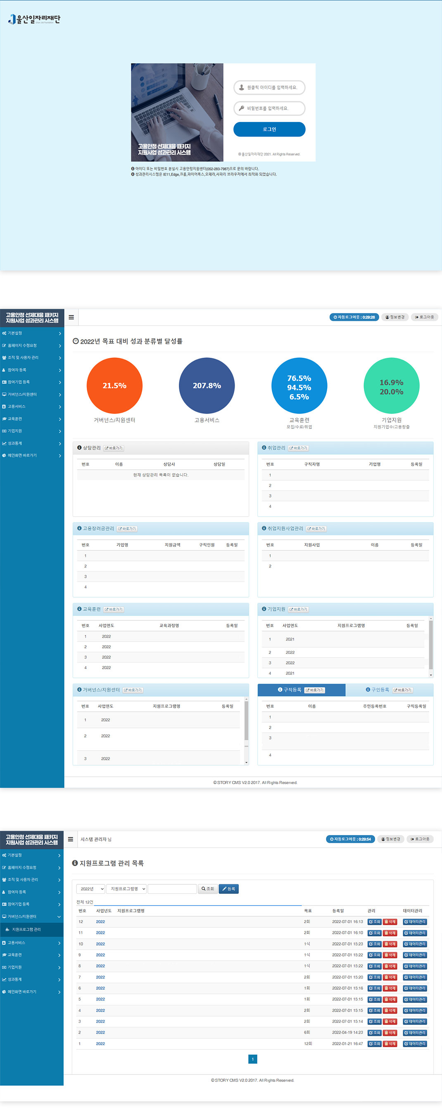Open 바로가기 in the 교육훈련 panel header

coord(114,609)
